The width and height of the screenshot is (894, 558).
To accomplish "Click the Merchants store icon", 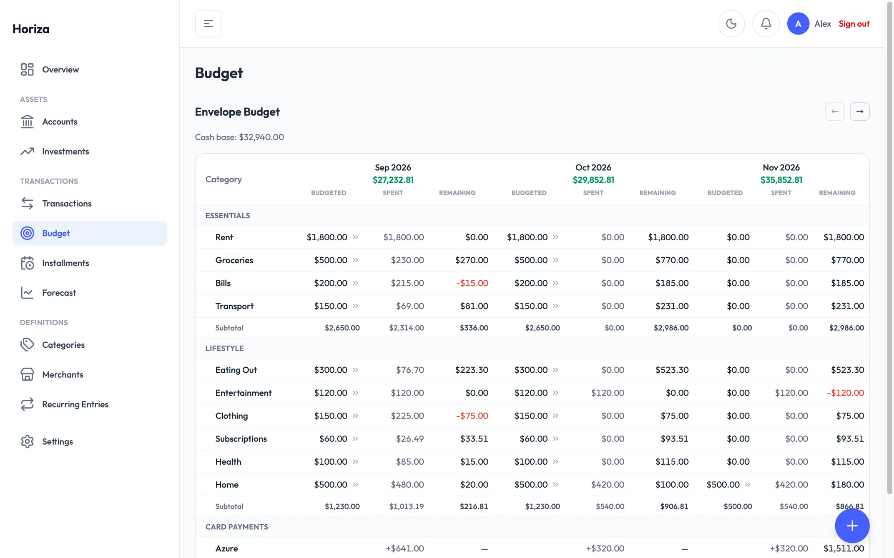I will click(27, 375).
